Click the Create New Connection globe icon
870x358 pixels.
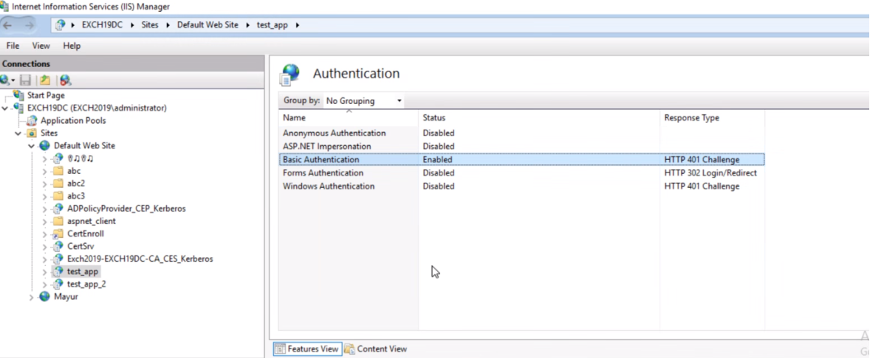tap(7, 80)
